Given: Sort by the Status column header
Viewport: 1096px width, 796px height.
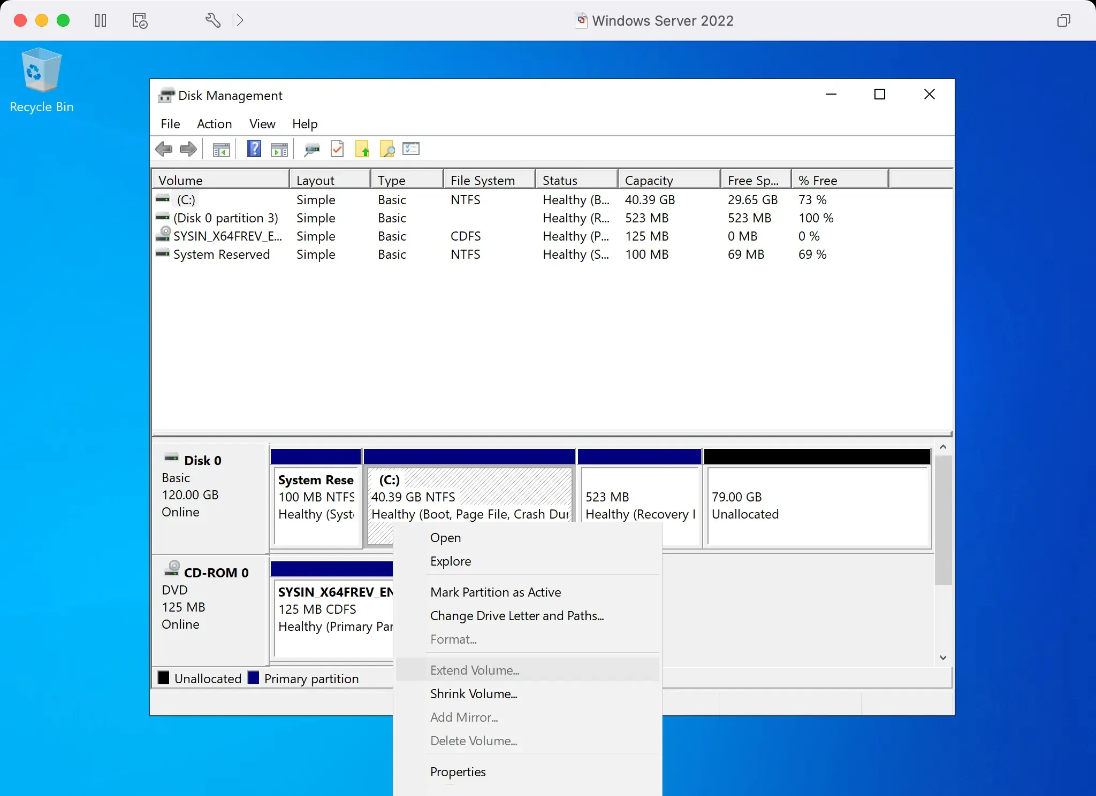Looking at the screenshot, I should [x=577, y=180].
